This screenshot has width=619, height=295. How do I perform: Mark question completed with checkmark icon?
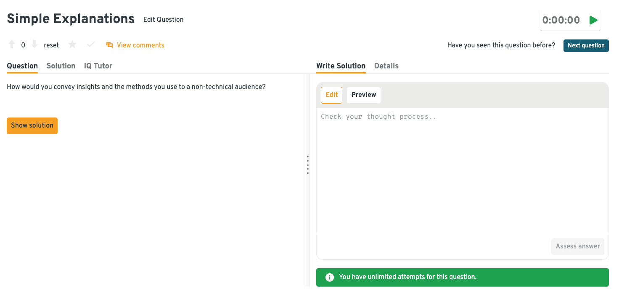[90, 44]
